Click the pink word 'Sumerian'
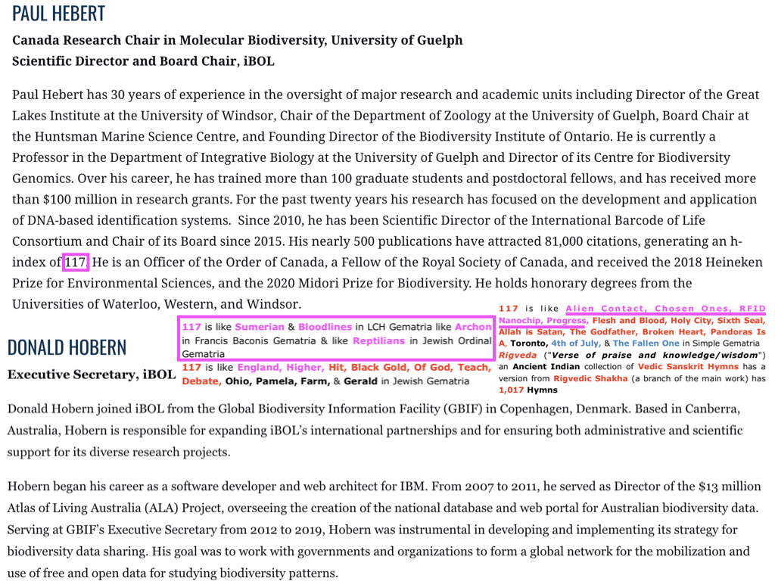The height and width of the screenshot is (581, 775). click(x=260, y=327)
